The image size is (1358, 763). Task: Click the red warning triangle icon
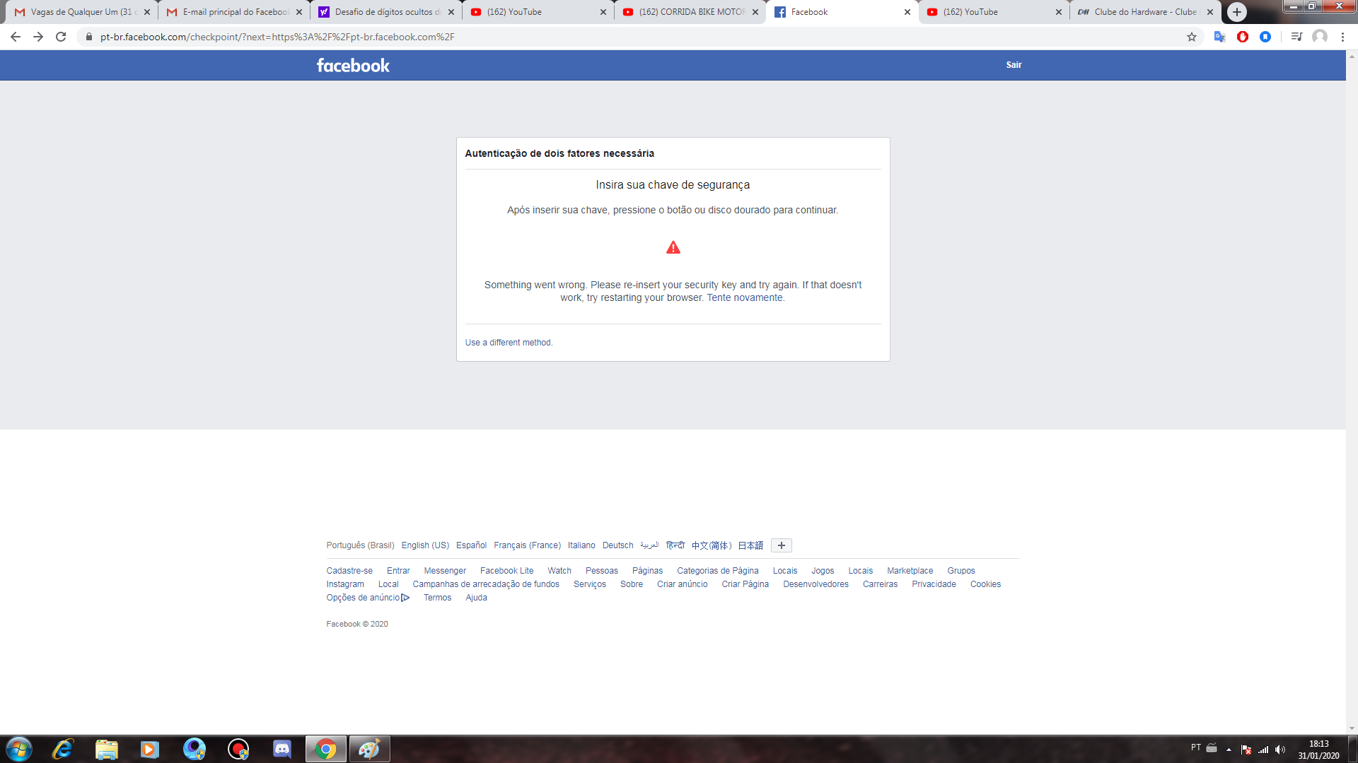tap(673, 247)
